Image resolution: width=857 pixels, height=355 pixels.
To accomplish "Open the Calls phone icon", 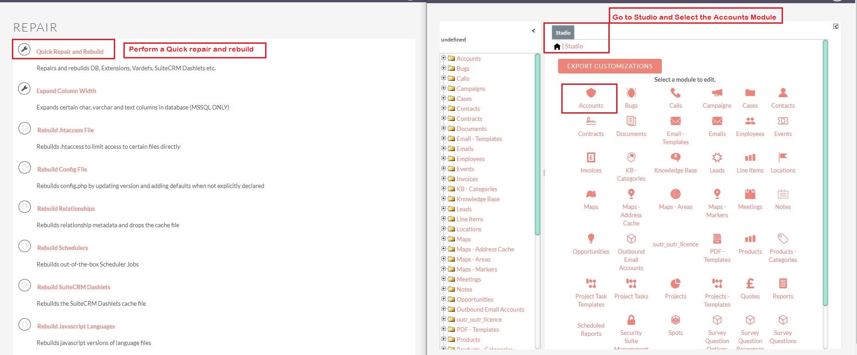I will point(676,93).
